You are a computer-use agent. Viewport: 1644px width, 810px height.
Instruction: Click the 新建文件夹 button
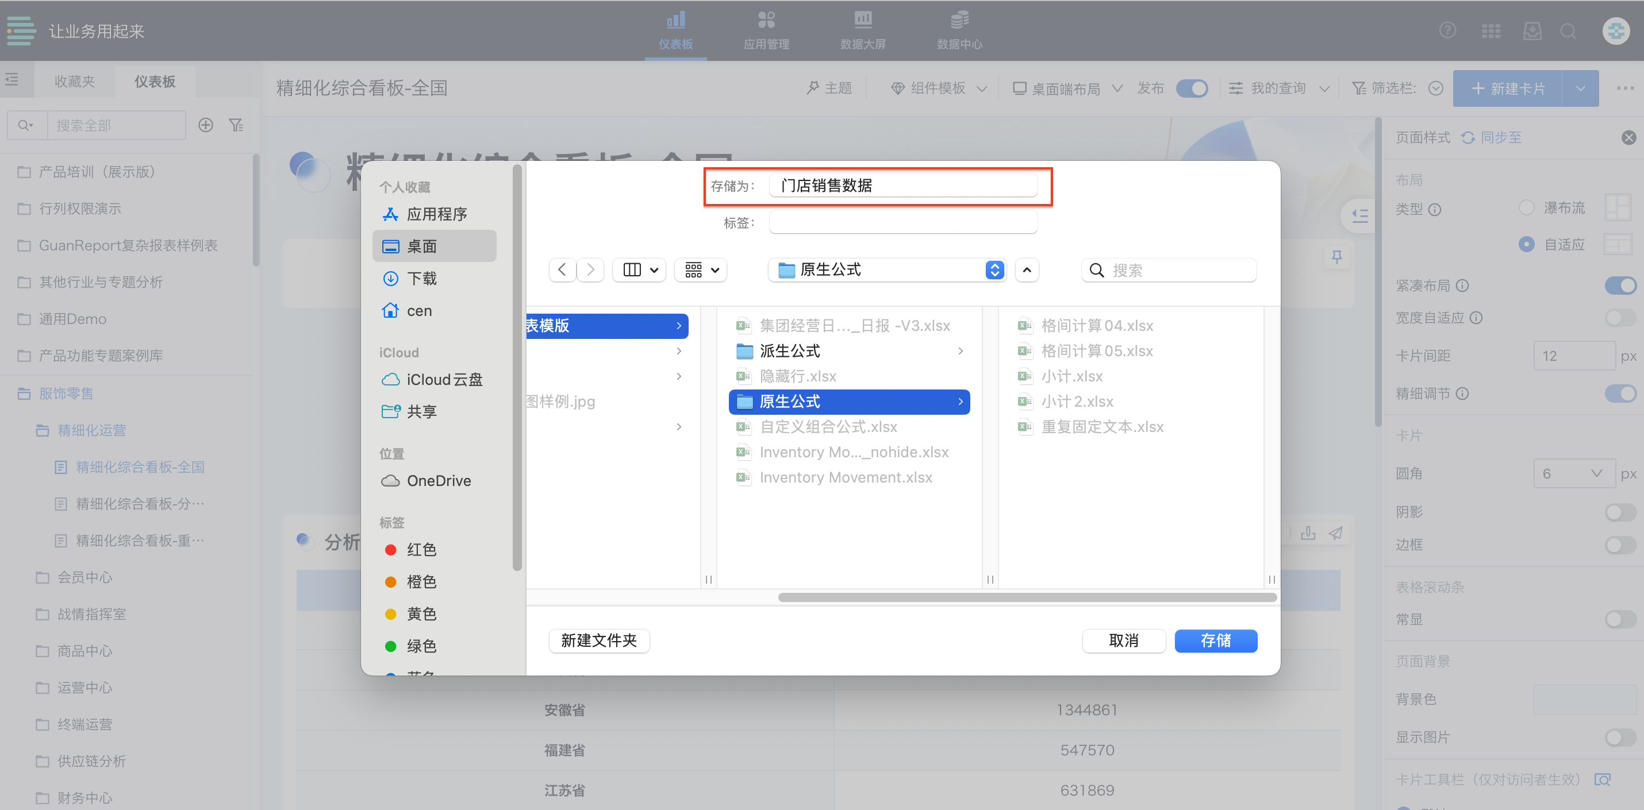[598, 641]
